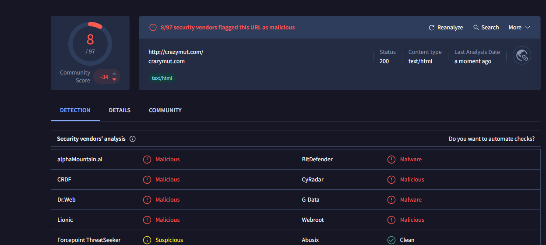Click the crazymut.com domain text

pyautogui.click(x=166, y=61)
